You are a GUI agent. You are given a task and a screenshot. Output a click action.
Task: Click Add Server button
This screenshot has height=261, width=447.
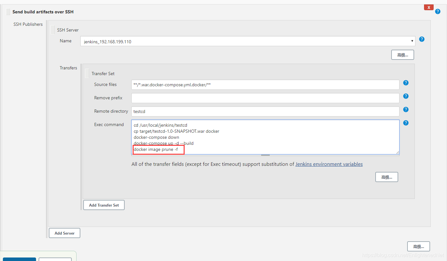click(64, 233)
